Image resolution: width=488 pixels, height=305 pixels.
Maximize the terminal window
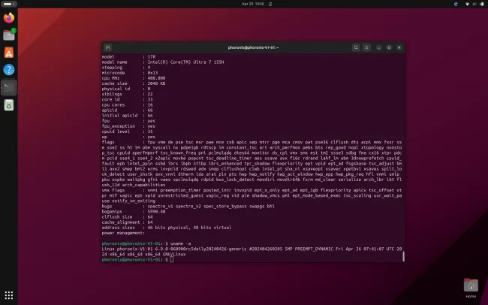pyautogui.click(x=390, y=47)
